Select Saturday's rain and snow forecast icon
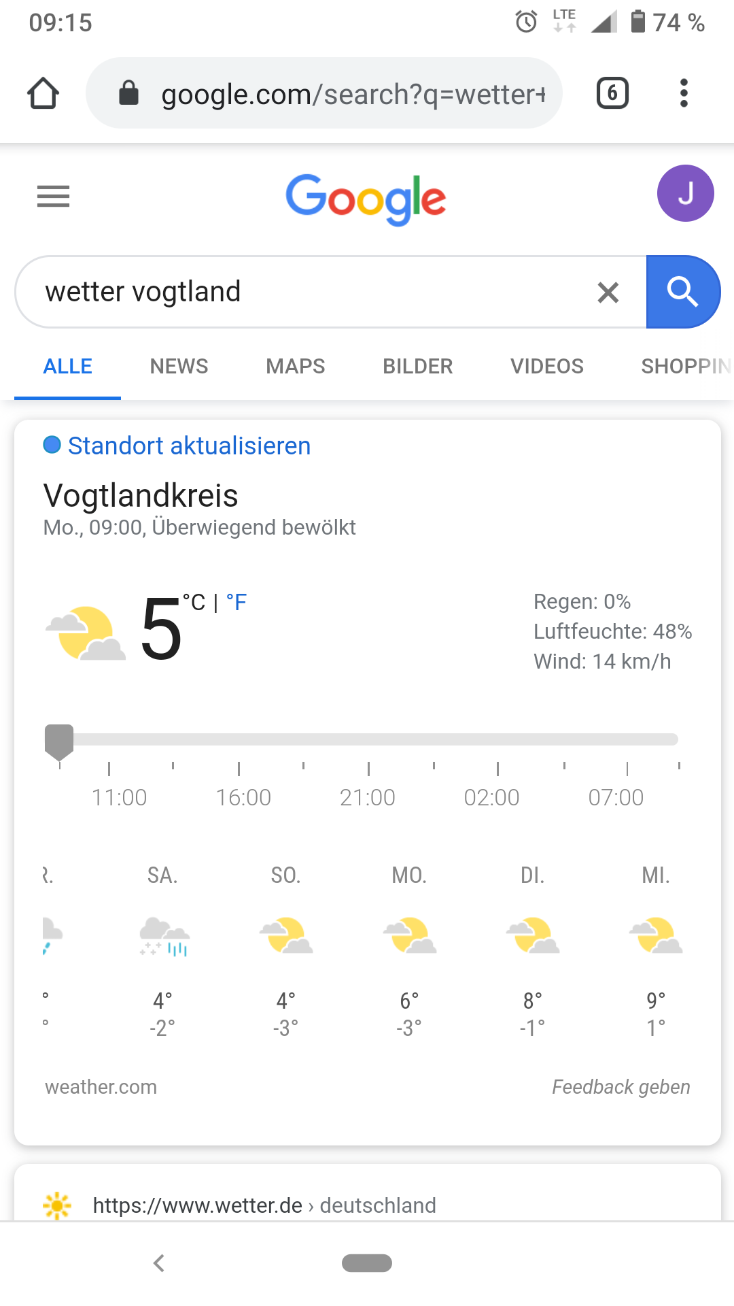The image size is (734, 1306). click(163, 936)
